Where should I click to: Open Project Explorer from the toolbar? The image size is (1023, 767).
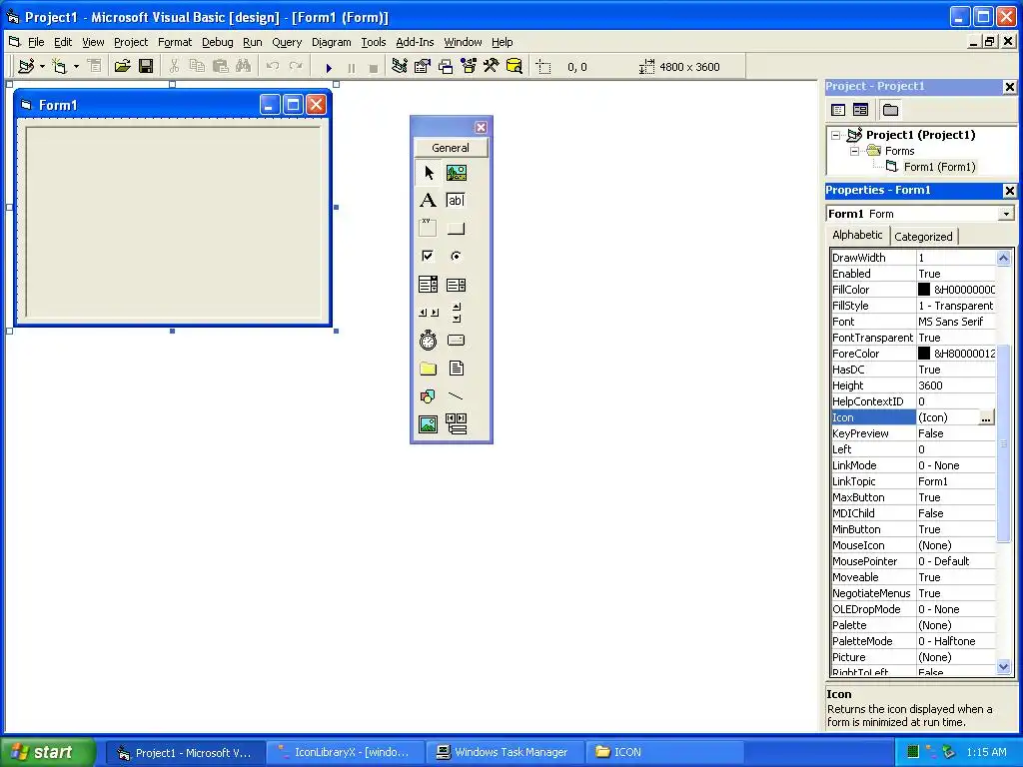(x=400, y=66)
